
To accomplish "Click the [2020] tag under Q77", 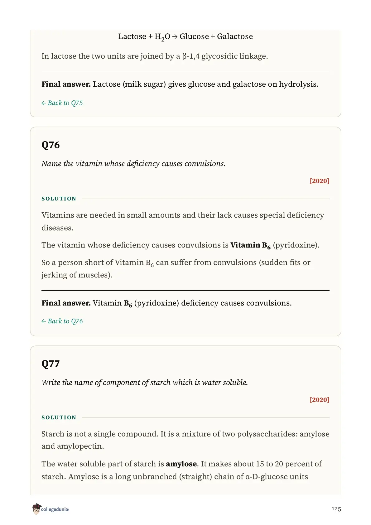I will (x=320, y=400).
